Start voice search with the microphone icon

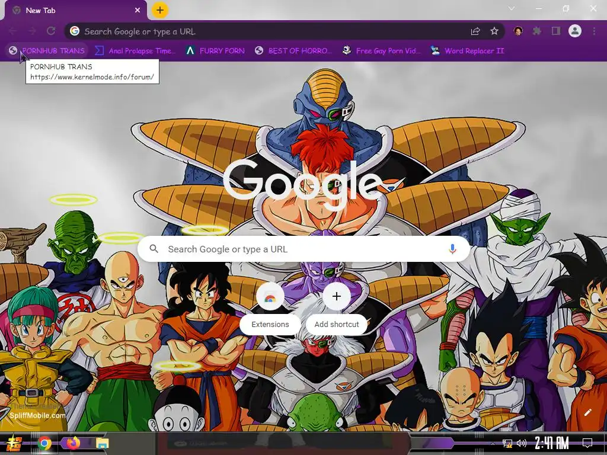click(452, 249)
